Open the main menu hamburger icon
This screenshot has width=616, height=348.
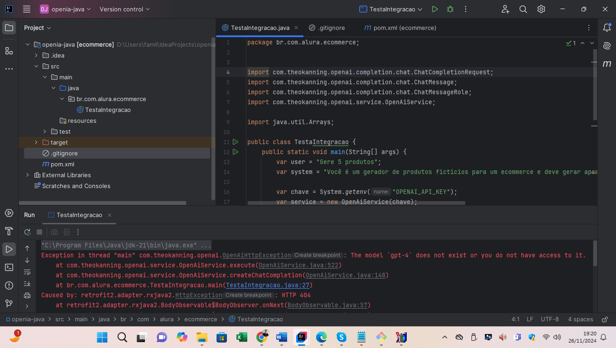pyautogui.click(x=27, y=9)
